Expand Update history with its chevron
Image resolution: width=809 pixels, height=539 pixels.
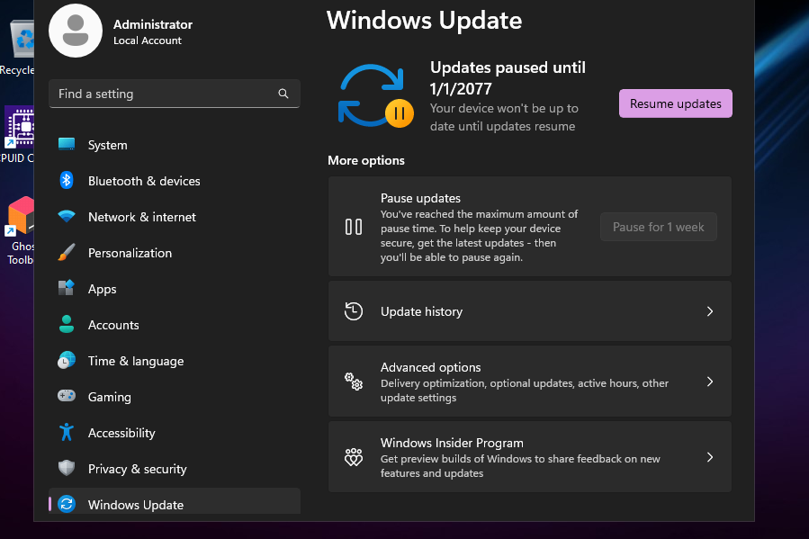tap(709, 311)
